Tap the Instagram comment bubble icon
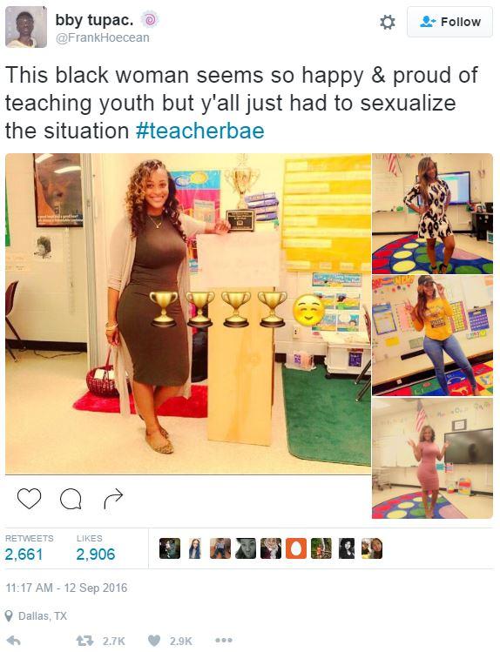Screen dimensions: 500x652 71,499
